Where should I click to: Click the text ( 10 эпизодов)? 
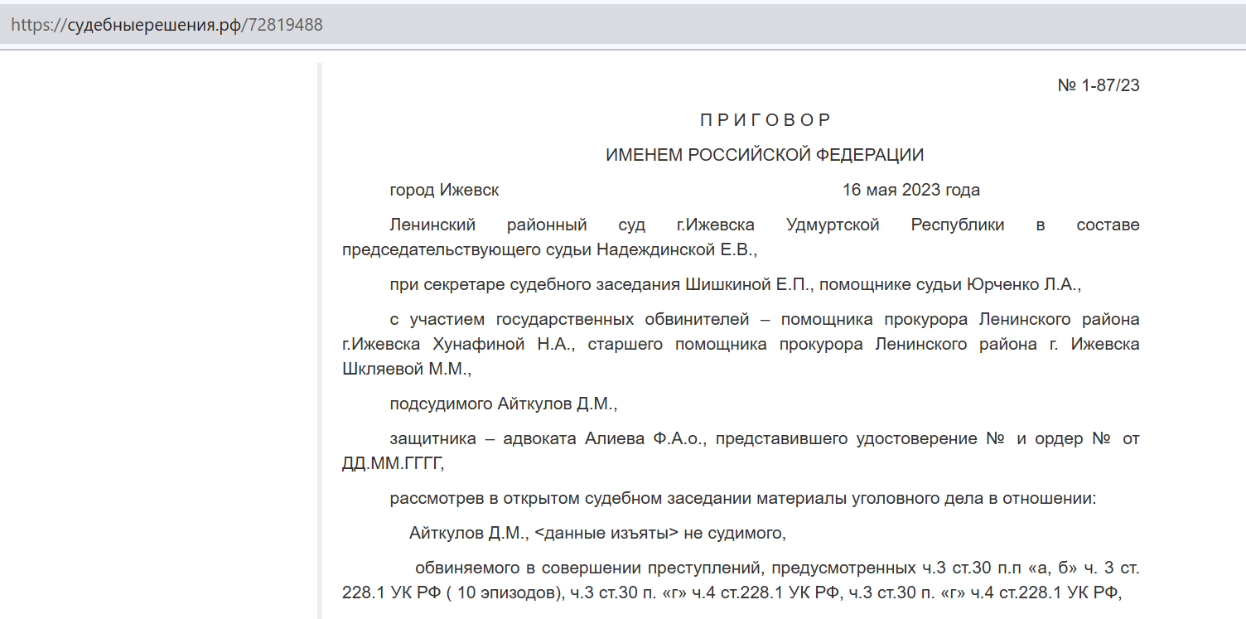505,592
